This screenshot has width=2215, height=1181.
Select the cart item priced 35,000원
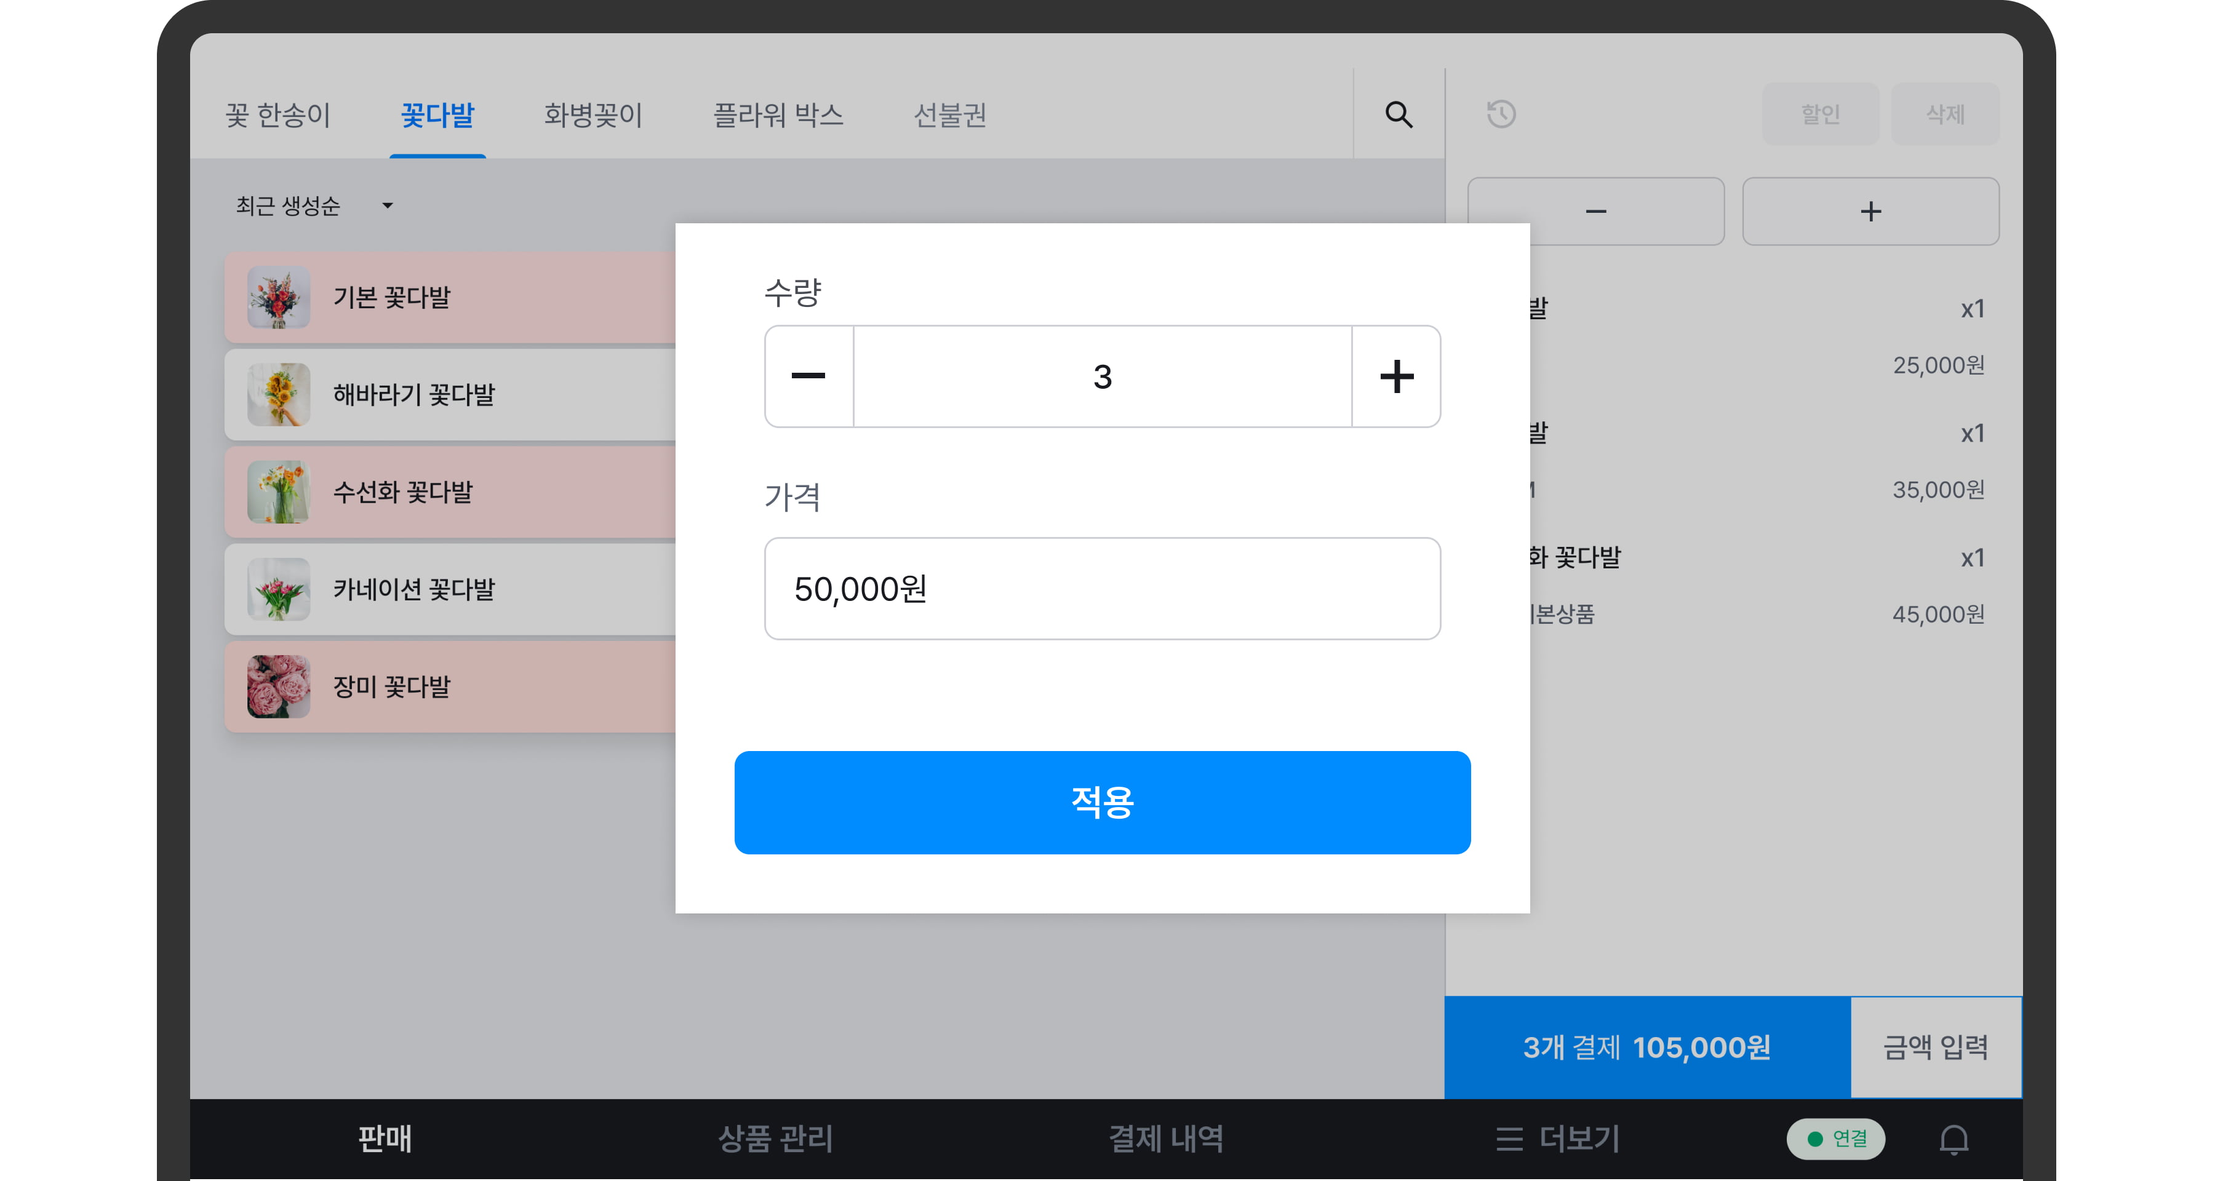coord(1758,461)
